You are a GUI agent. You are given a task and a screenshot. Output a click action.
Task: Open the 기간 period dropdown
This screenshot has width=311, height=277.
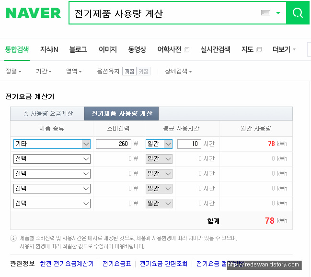click(44, 71)
